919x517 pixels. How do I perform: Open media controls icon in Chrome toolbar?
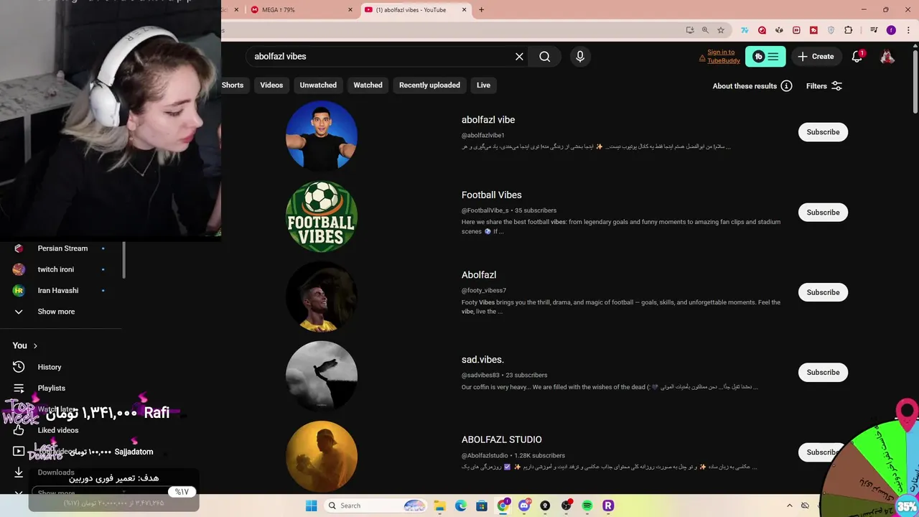874,30
